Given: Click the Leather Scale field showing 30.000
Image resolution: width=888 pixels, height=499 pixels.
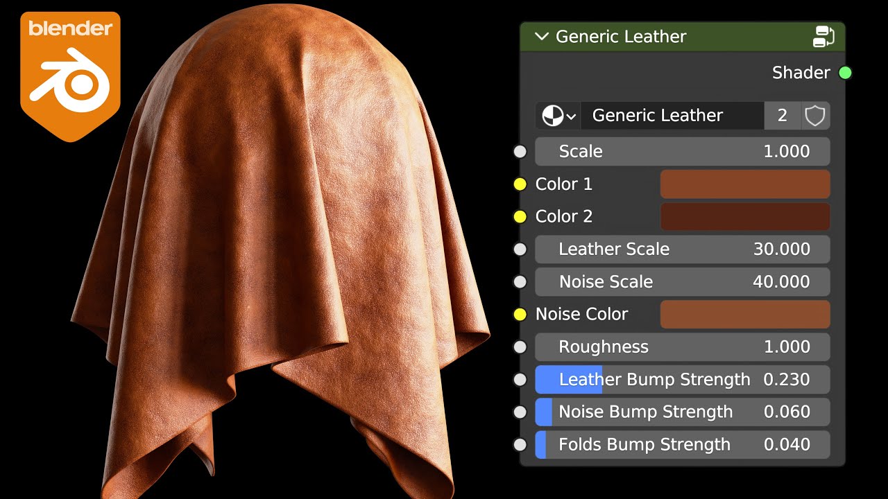Looking at the screenshot, I should tap(683, 249).
